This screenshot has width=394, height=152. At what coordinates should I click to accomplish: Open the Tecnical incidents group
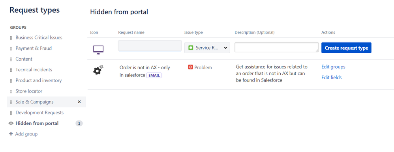pos(34,70)
